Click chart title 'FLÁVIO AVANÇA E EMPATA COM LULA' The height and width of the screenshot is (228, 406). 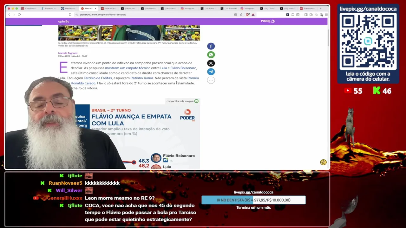pyautogui.click(x=131, y=119)
